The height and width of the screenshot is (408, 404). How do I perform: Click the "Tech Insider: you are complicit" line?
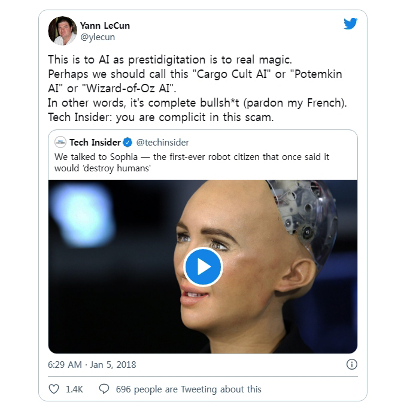(x=160, y=117)
